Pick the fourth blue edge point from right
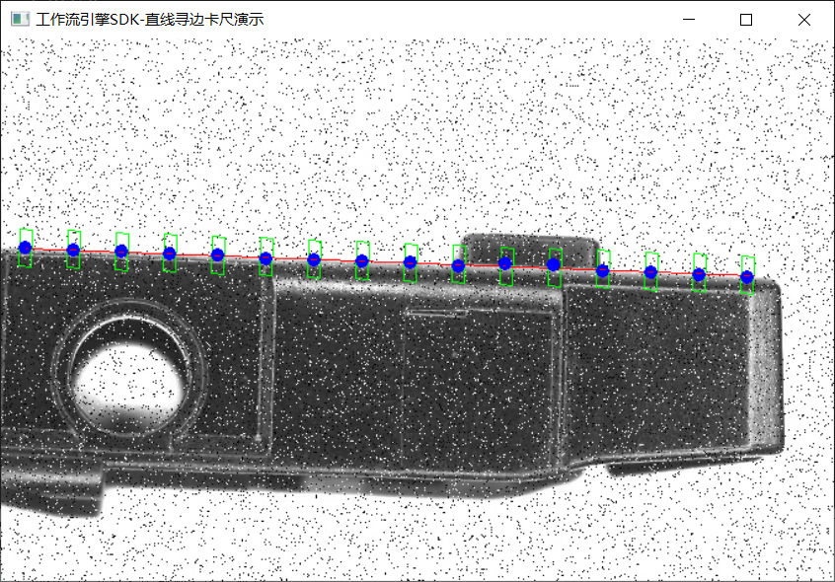The width and height of the screenshot is (835, 582). pos(602,270)
